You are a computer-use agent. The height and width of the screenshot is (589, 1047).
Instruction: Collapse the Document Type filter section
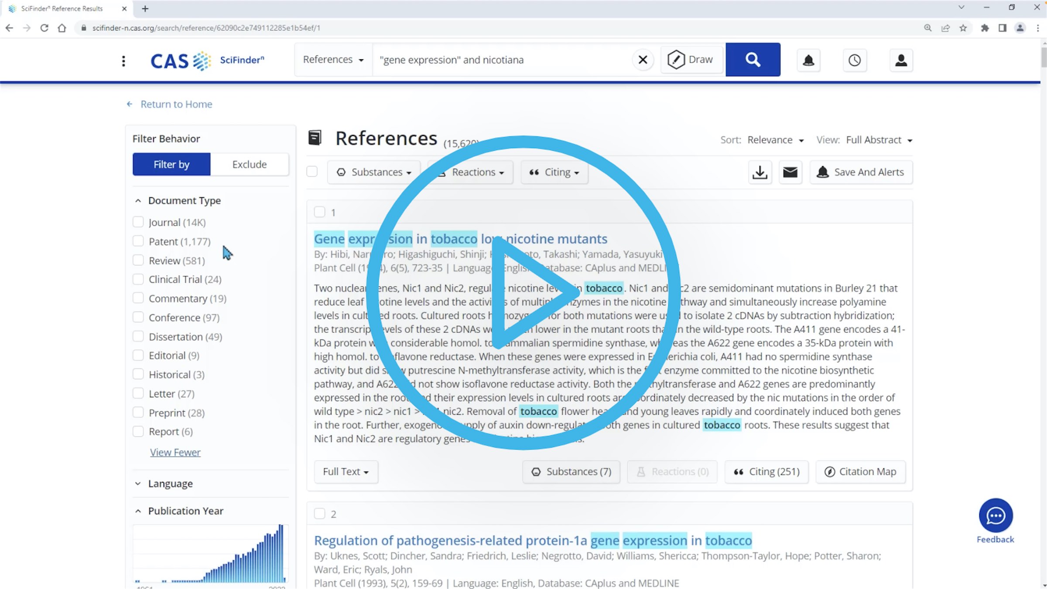pyautogui.click(x=137, y=200)
